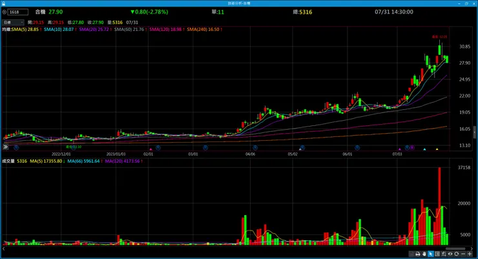The height and width of the screenshot is (259, 478).
Task: Select the arrow cursor tool
Action: coord(431,254)
